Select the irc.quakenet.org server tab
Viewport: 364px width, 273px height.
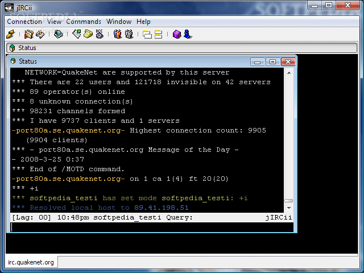pyautogui.click(x=31, y=262)
